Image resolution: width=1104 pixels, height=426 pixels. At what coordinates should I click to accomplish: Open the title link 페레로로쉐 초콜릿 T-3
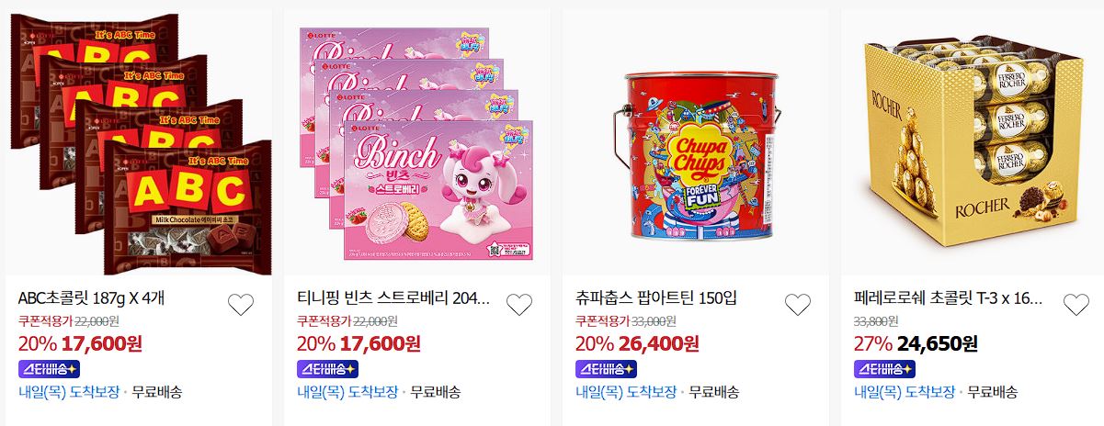(950, 298)
